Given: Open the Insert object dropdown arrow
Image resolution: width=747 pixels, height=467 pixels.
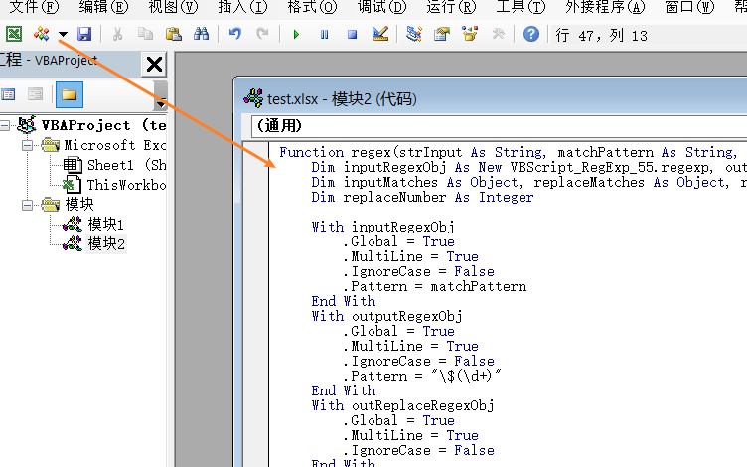Looking at the screenshot, I should coord(63,35).
